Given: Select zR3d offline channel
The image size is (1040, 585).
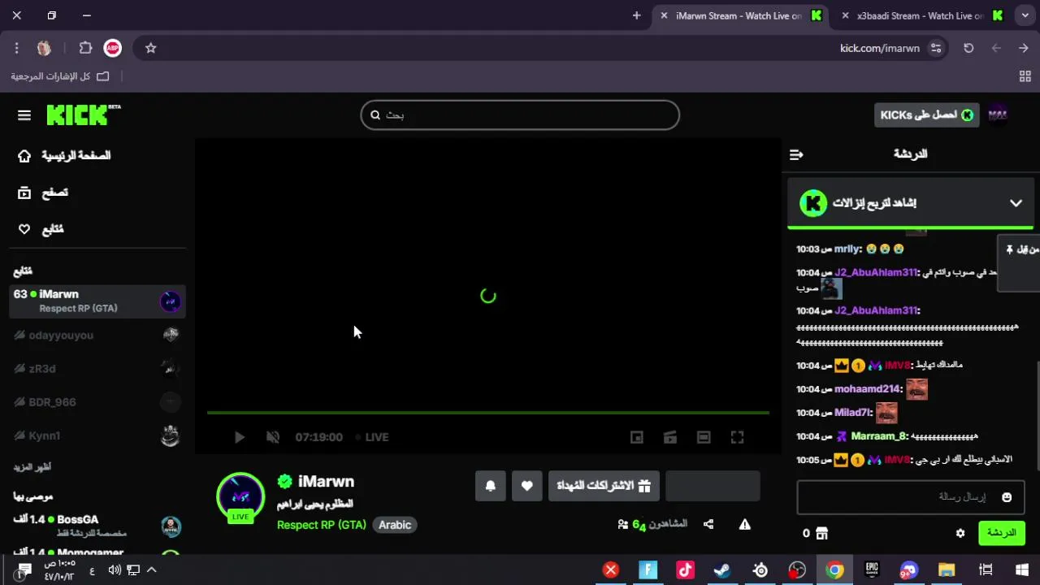Looking at the screenshot, I should pos(97,368).
